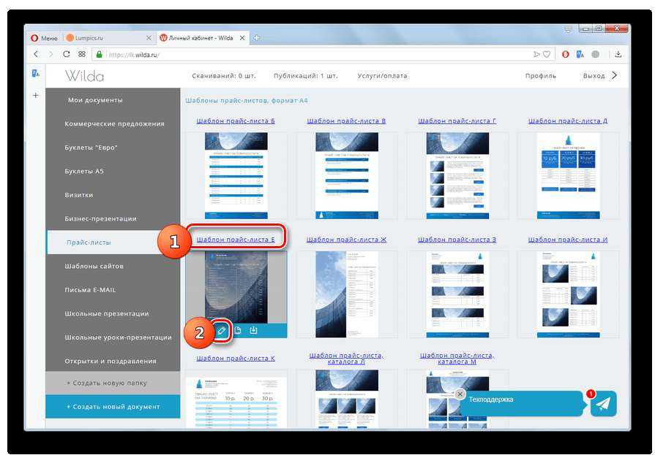This screenshot has width=655, height=455.
Task: Open link Шаблон прайс-листа В
Action: (x=346, y=121)
